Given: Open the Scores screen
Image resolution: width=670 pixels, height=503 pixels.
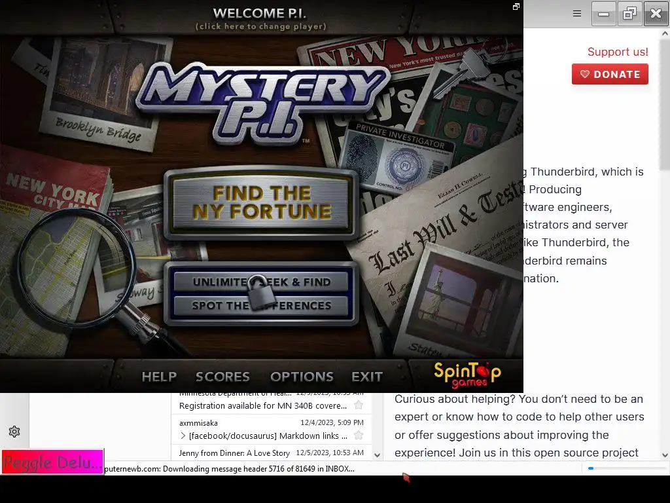Looking at the screenshot, I should [222, 377].
